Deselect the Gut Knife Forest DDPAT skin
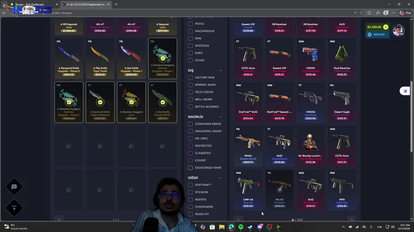 pos(163,102)
